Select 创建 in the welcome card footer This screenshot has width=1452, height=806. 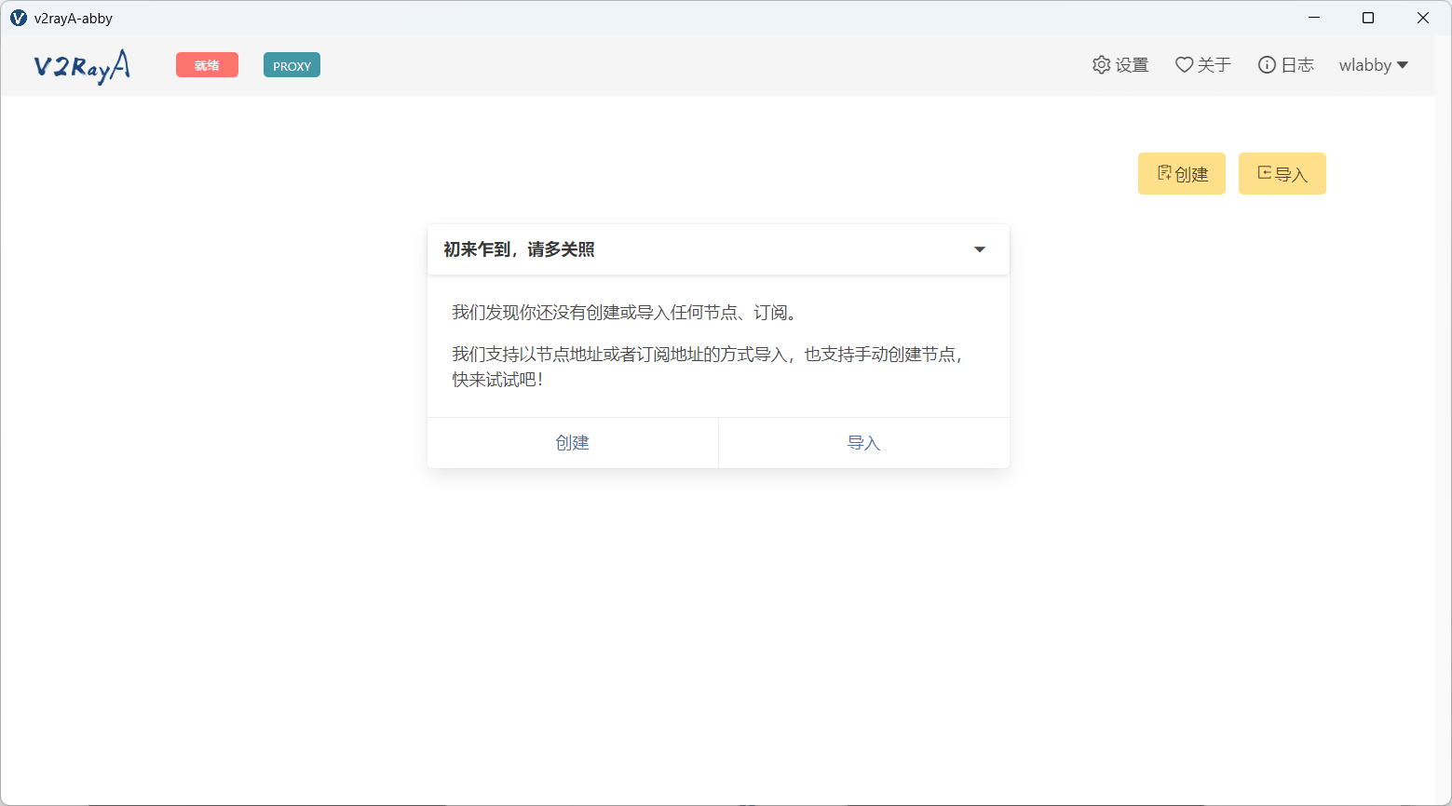(573, 443)
